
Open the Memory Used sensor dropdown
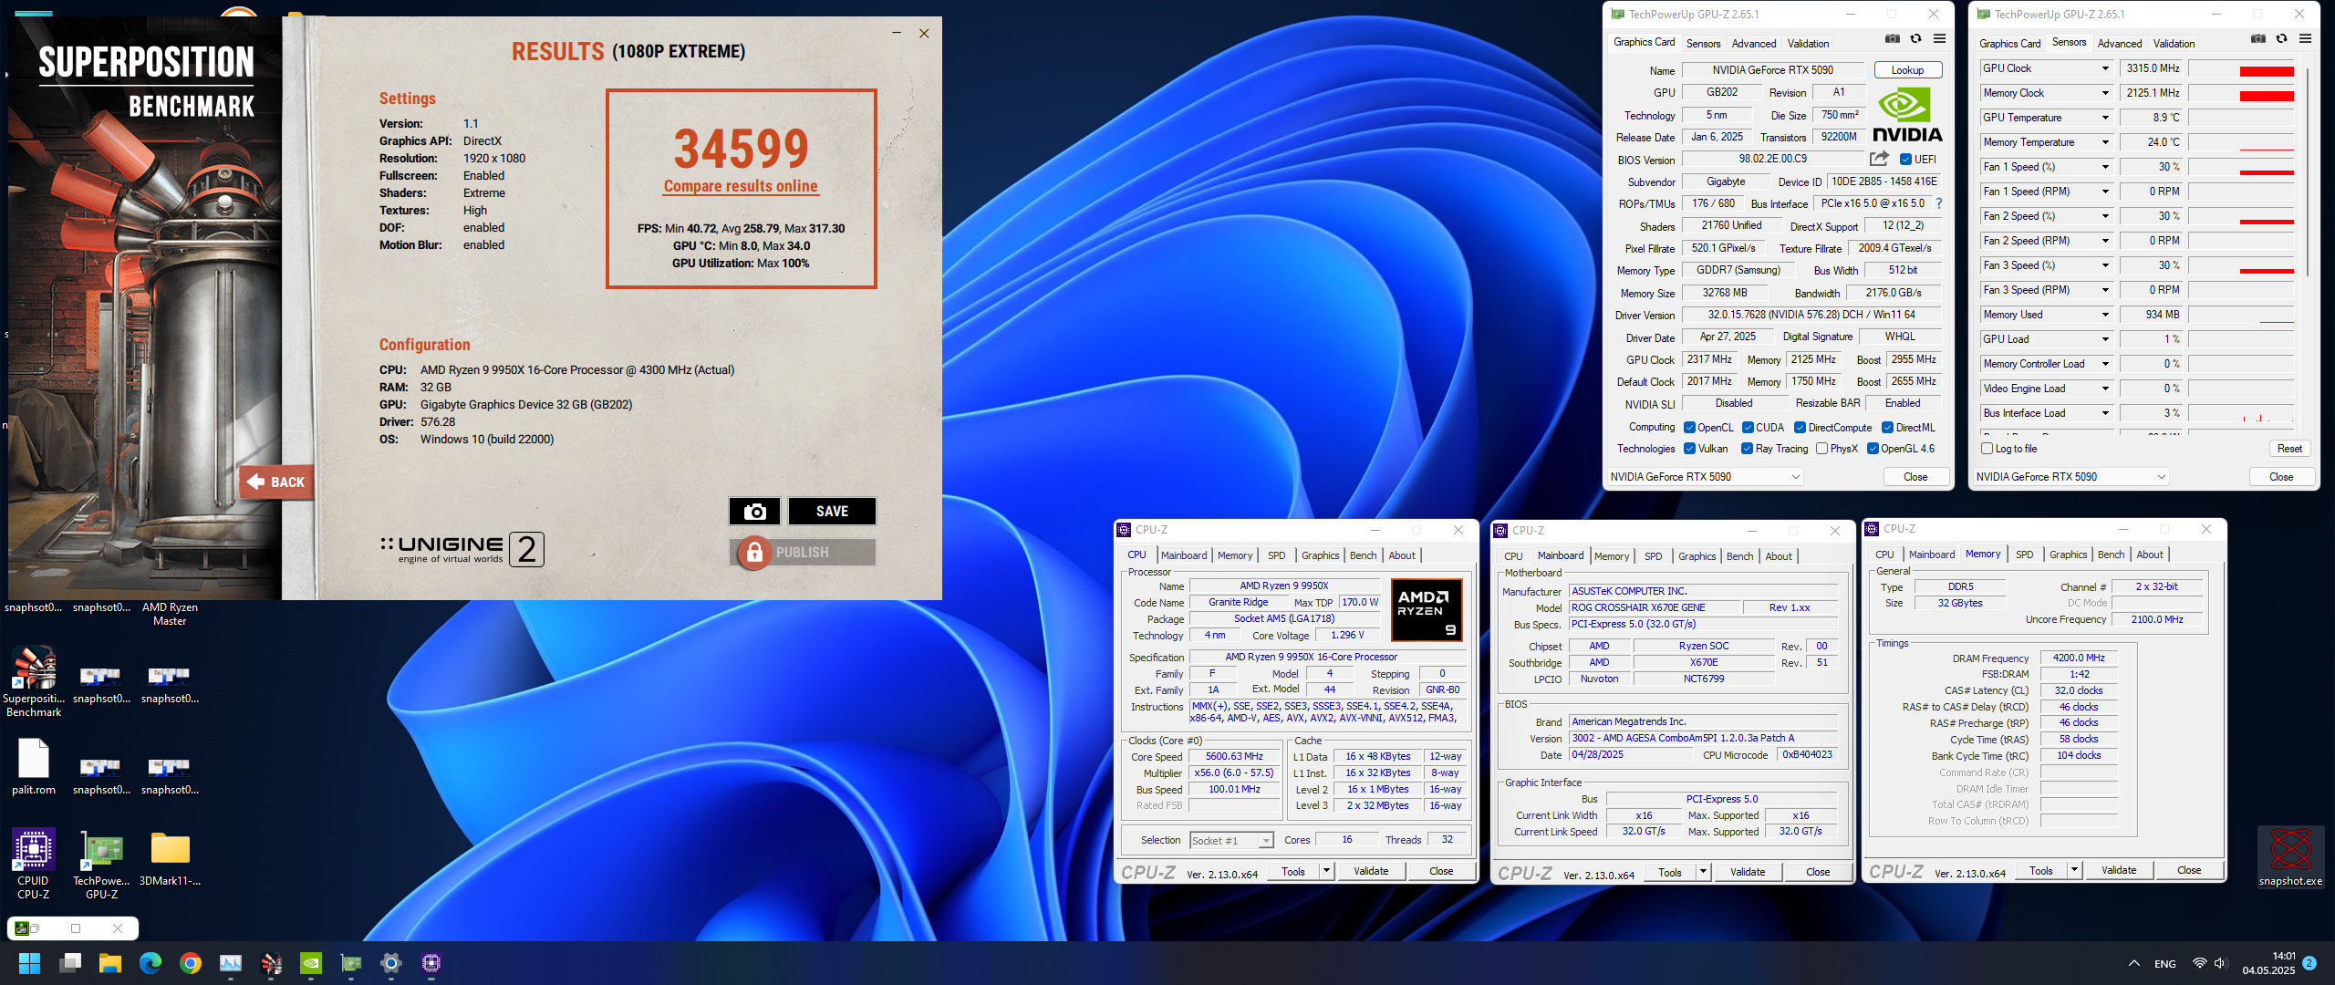click(x=2105, y=315)
